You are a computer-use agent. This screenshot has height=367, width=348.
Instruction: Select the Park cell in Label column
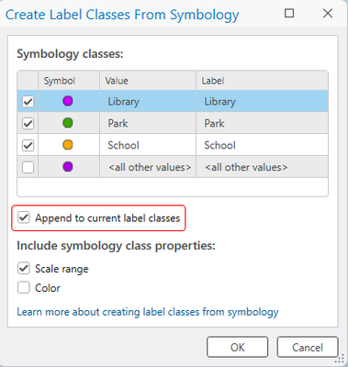[x=262, y=123]
